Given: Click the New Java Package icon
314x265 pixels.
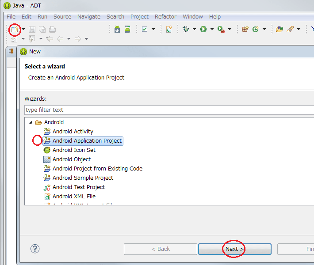Looking at the screenshot, I should coord(245,29).
